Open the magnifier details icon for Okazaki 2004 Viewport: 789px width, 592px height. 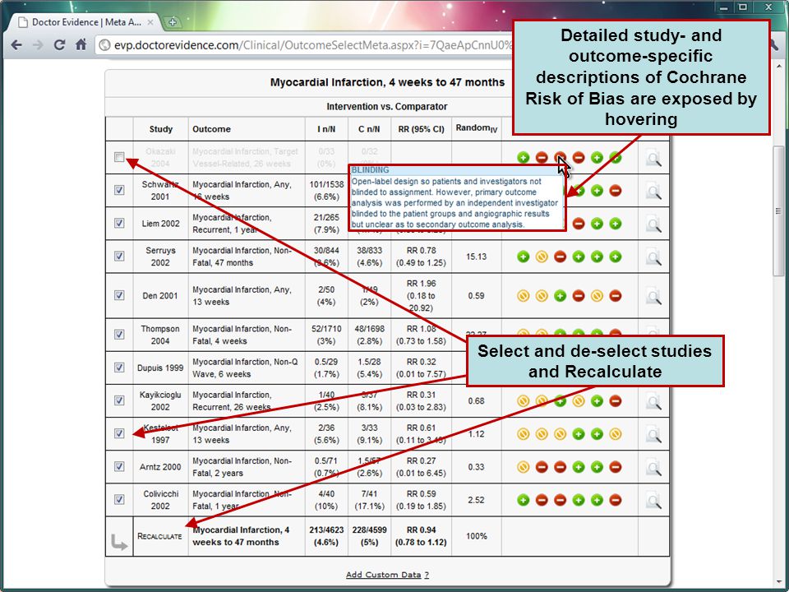point(653,159)
